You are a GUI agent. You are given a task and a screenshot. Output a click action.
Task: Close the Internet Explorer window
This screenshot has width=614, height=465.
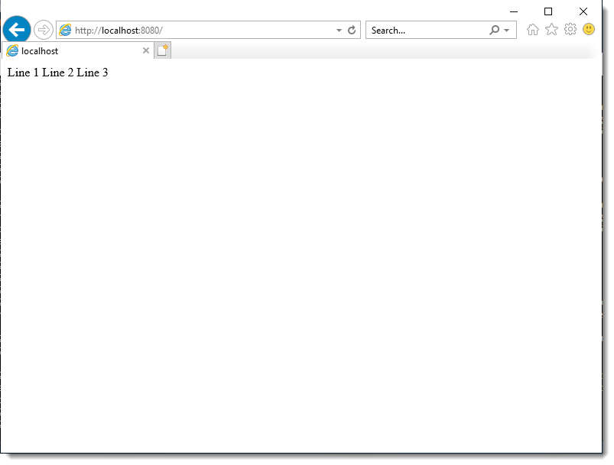[583, 11]
